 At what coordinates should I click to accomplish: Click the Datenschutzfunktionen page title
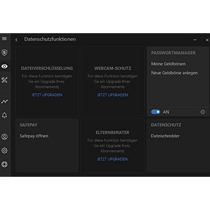pyautogui.click(x=50, y=39)
